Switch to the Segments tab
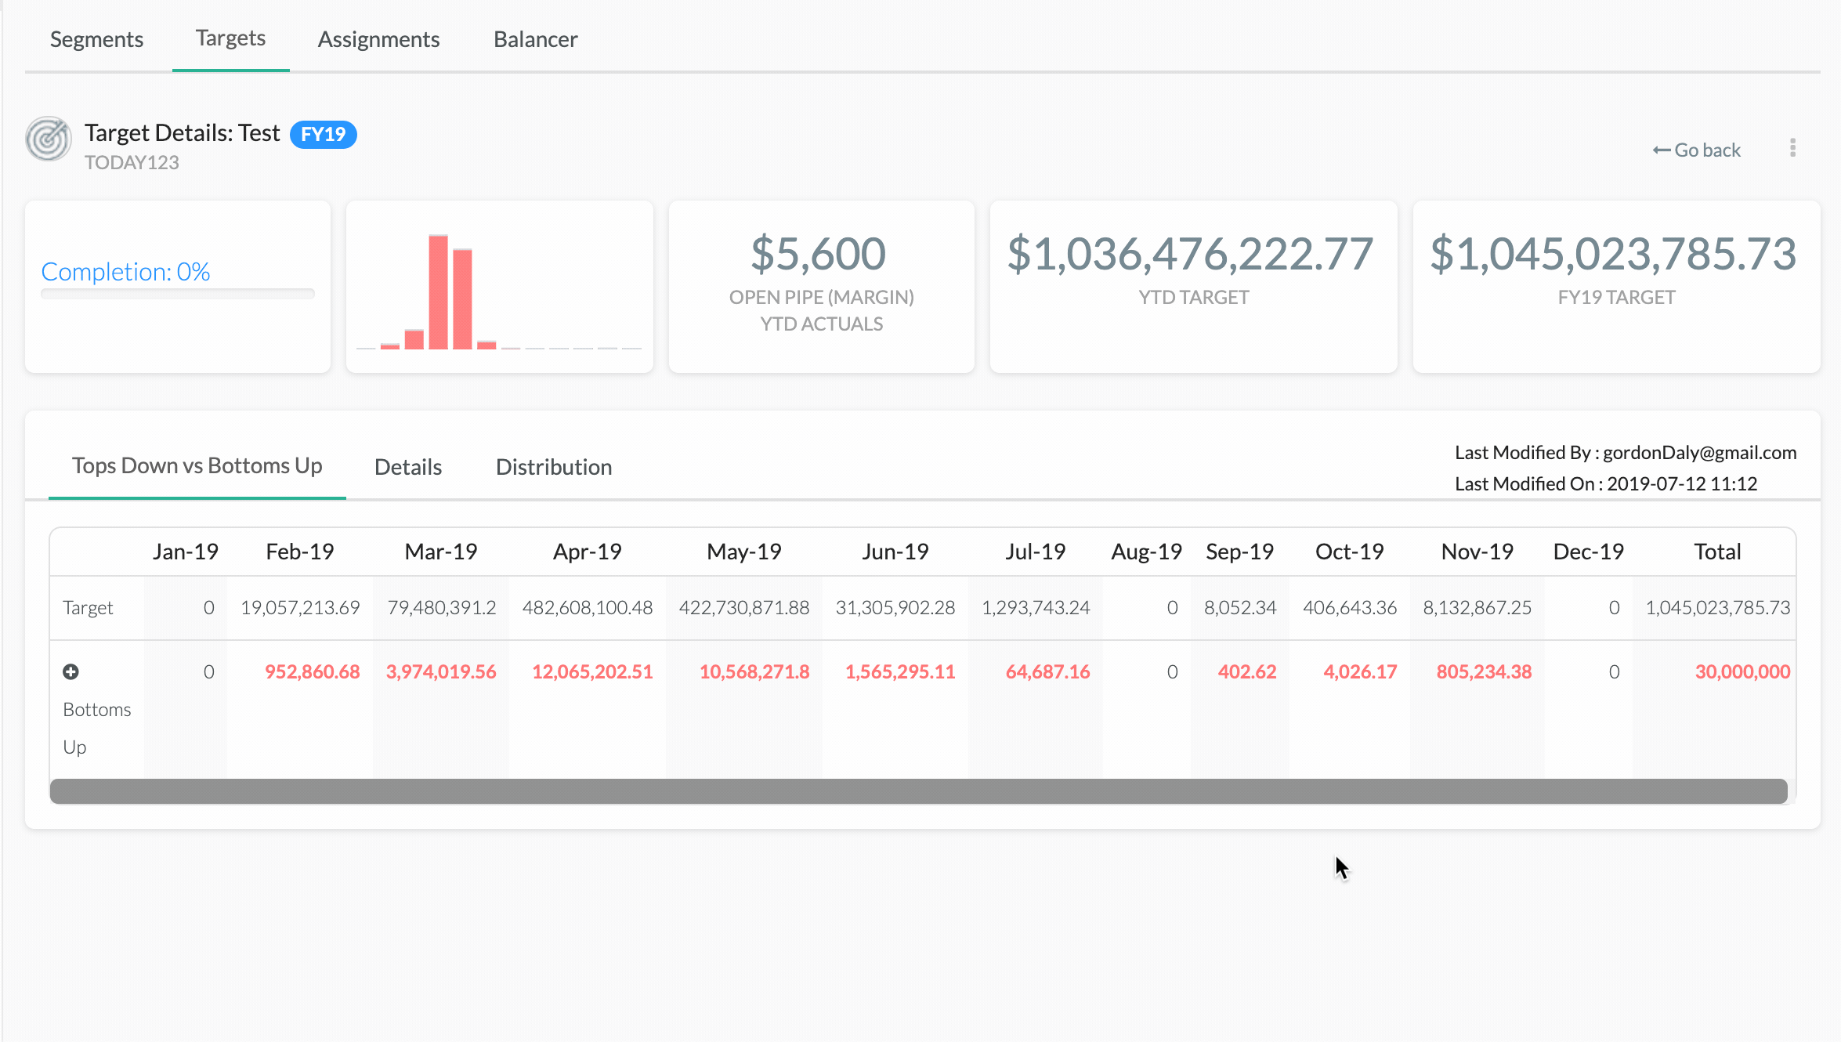The width and height of the screenshot is (1841, 1042). click(x=96, y=39)
